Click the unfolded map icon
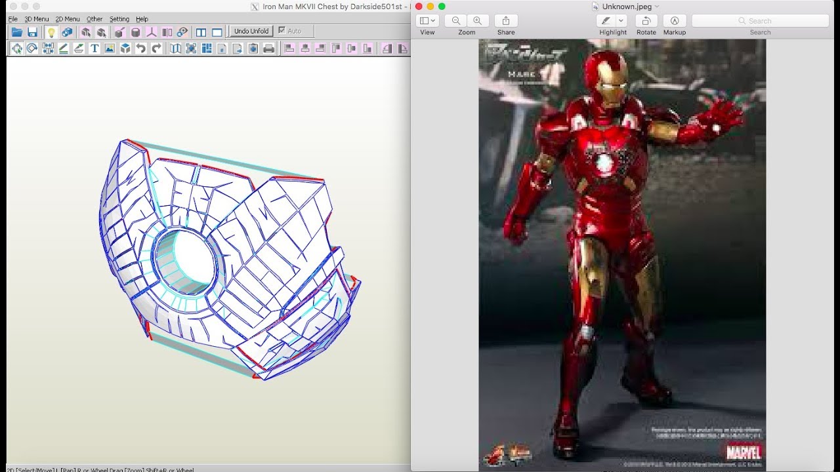Image resolution: width=840 pixels, height=472 pixels. coord(175,48)
